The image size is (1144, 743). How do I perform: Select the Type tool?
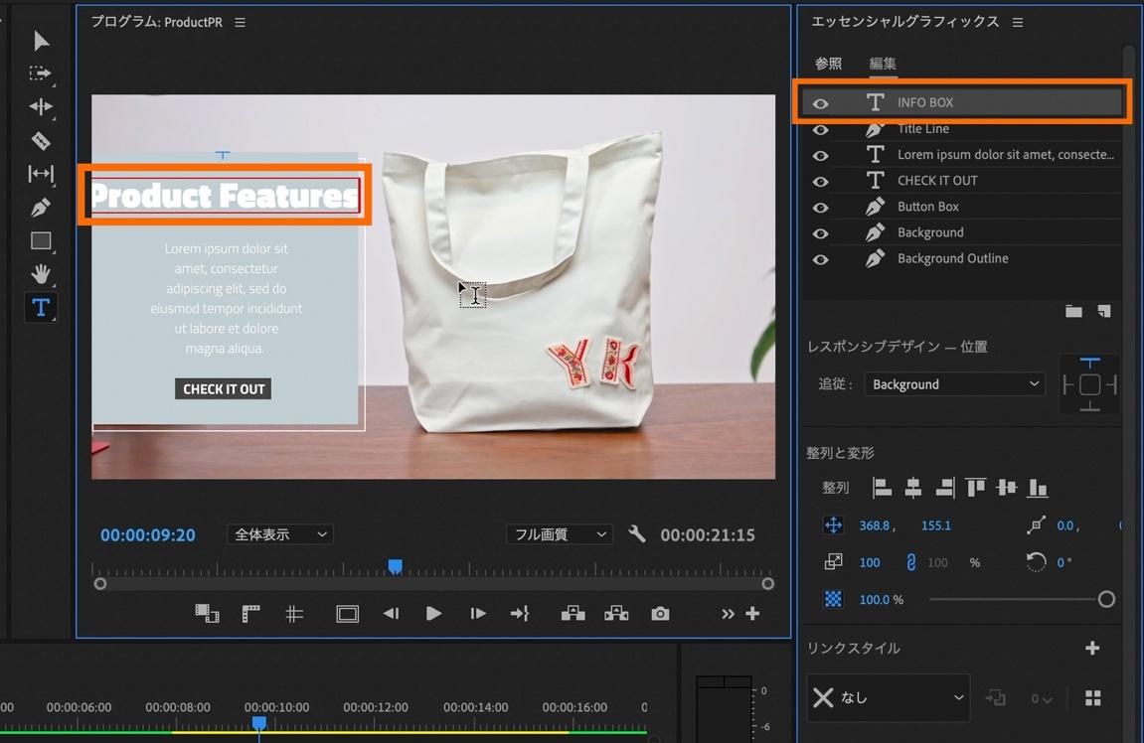41,308
